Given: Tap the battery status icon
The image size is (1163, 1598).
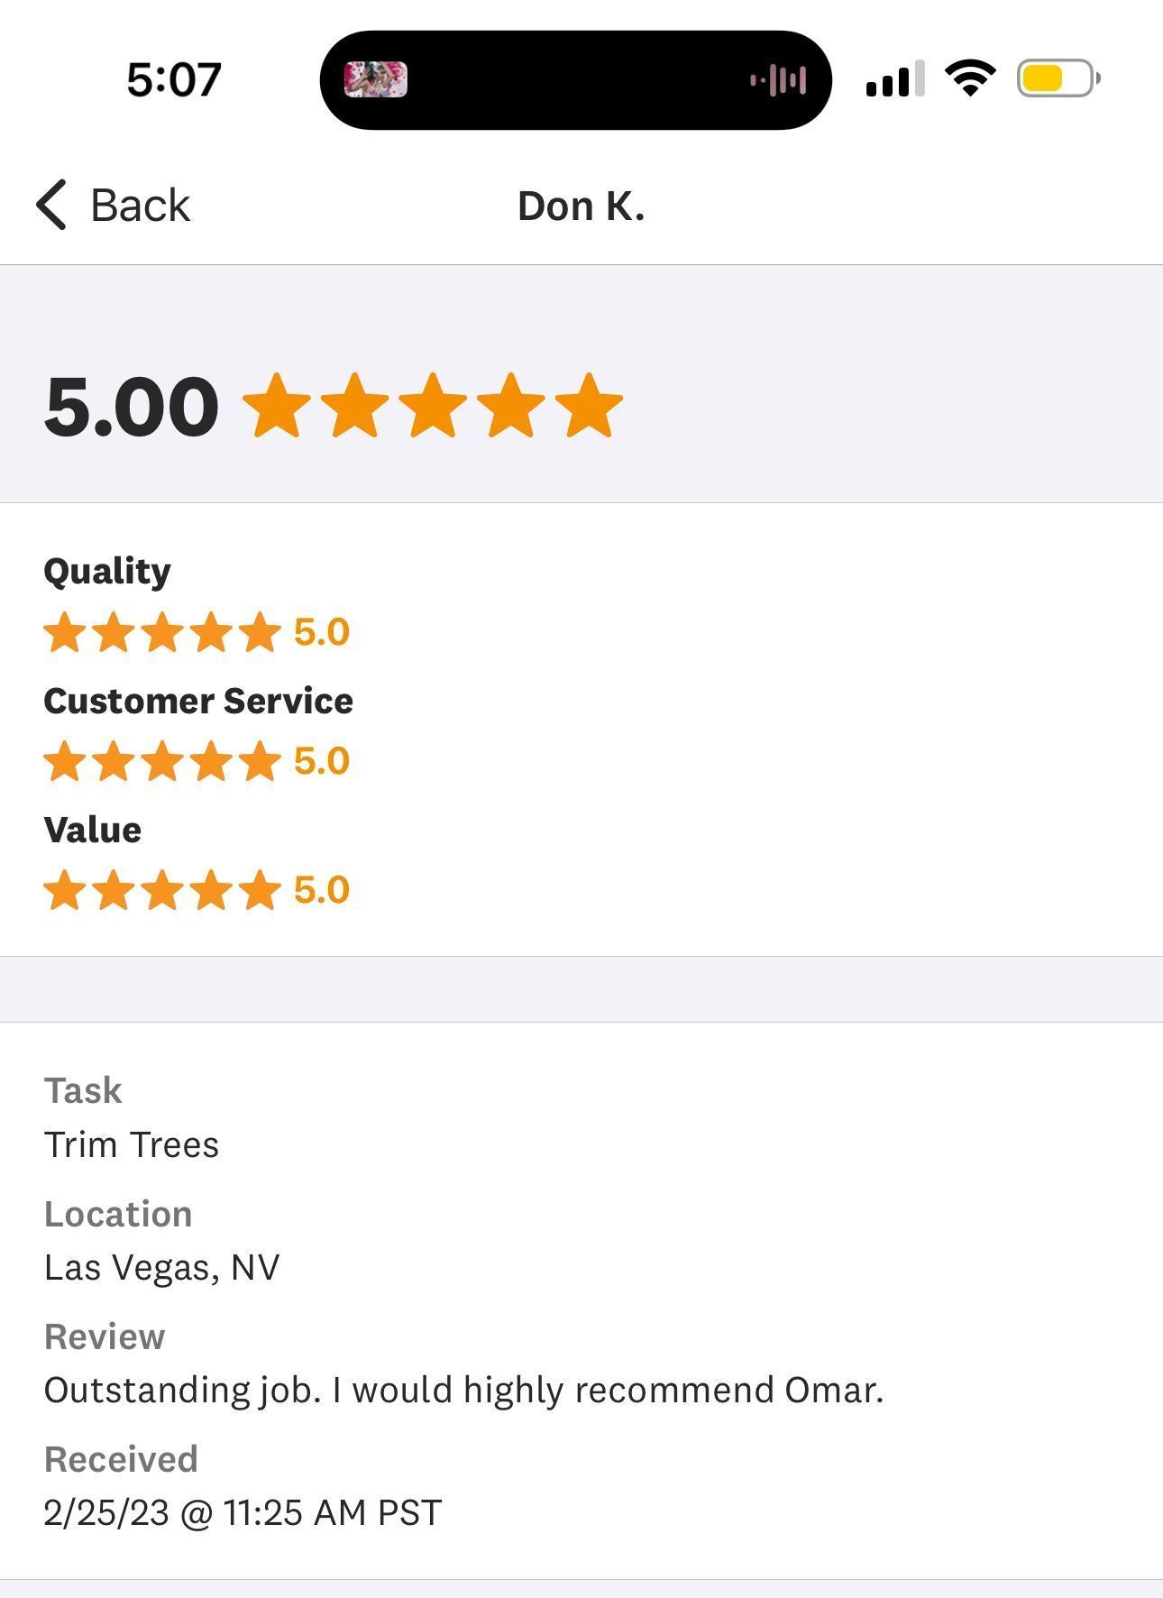Looking at the screenshot, I should coord(1058,78).
